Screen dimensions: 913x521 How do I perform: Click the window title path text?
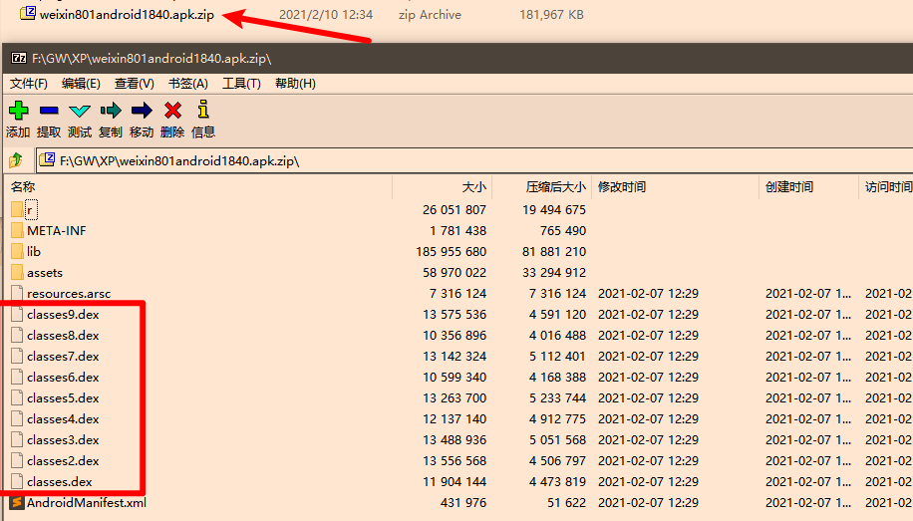(x=152, y=58)
